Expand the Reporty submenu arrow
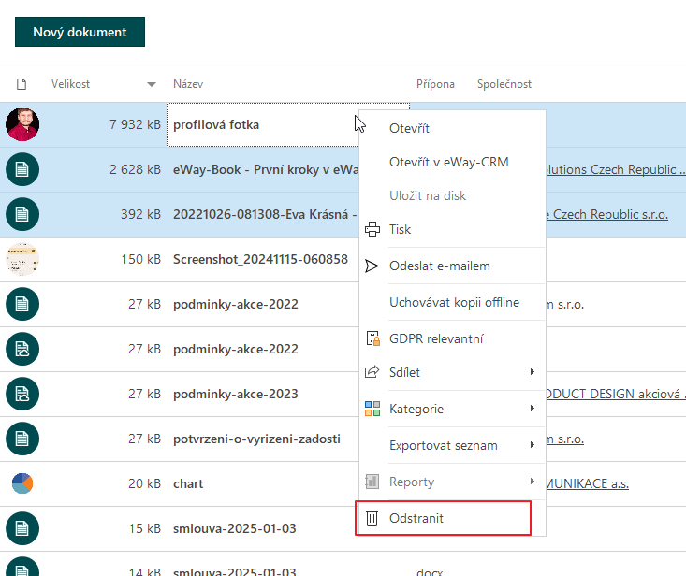The height and width of the screenshot is (576, 686). pyautogui.click(x=532, y=482)
